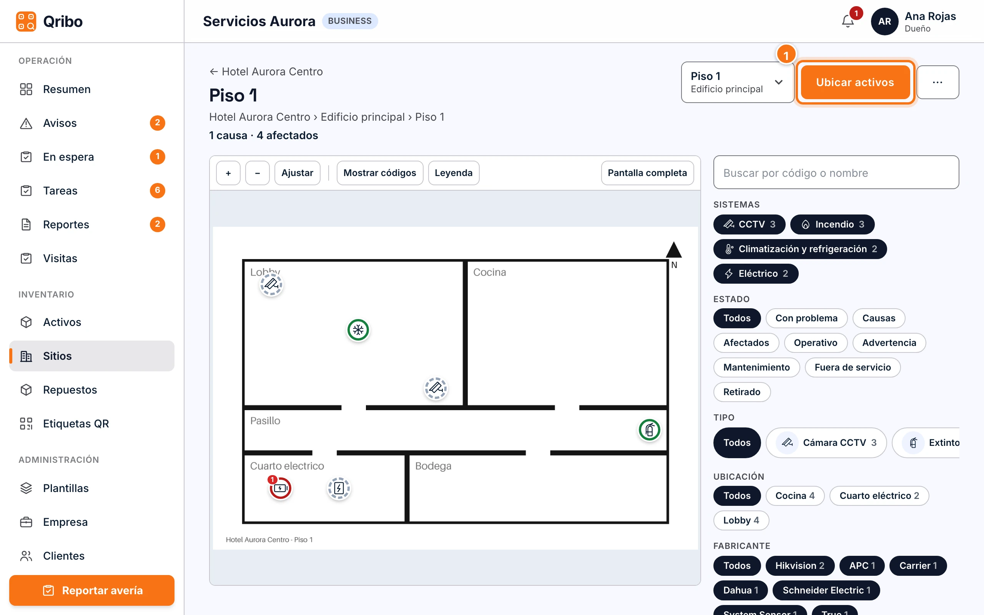Open Resumen in the sidebar
Viewport: 984px width, 615px height.
click(92, 89)
